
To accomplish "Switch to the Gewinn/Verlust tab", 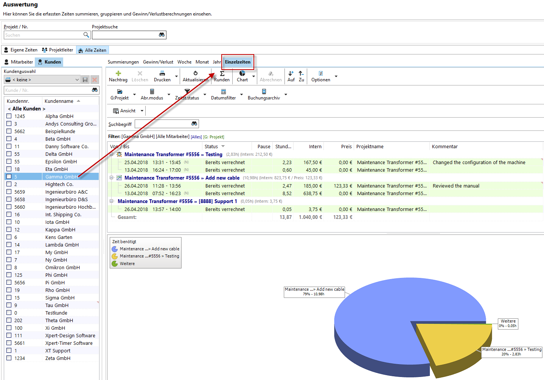I will tap(158, 62).
